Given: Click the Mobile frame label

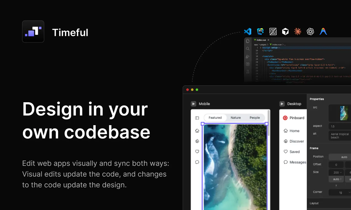Looking at the screenshot, I should tap(204, 104).
